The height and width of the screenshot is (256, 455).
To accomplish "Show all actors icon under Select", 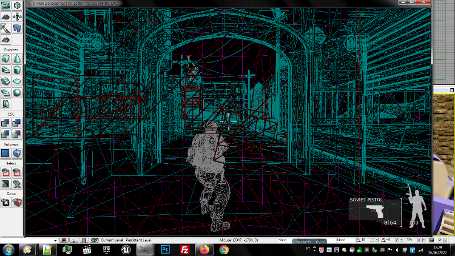I will point(17,184).
